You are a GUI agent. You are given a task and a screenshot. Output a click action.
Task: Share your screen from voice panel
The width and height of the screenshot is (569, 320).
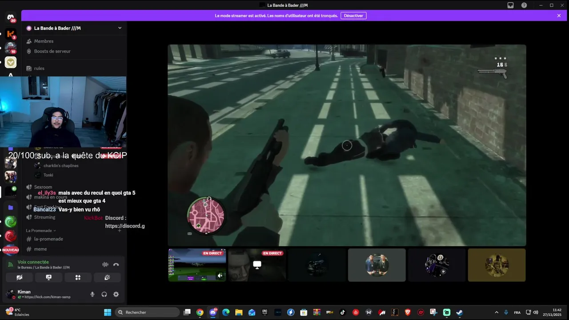point(48,277)
